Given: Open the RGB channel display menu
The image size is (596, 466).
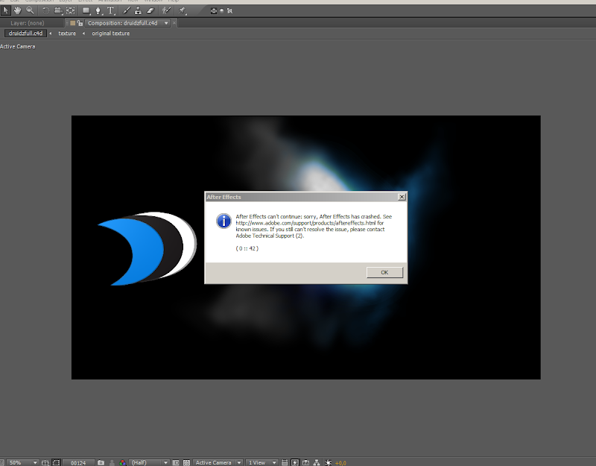Looking at the screenshot, I should [x=122, y=462].
